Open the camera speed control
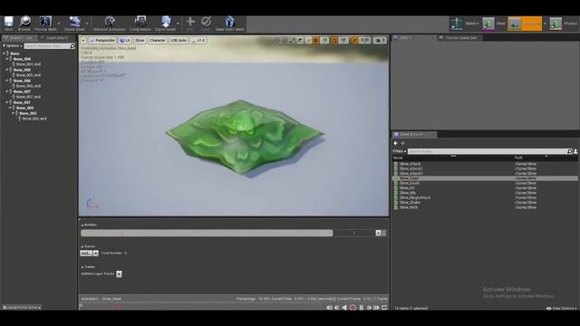Image resolution: width=580 pixels, height=326 pixels. 380,40
